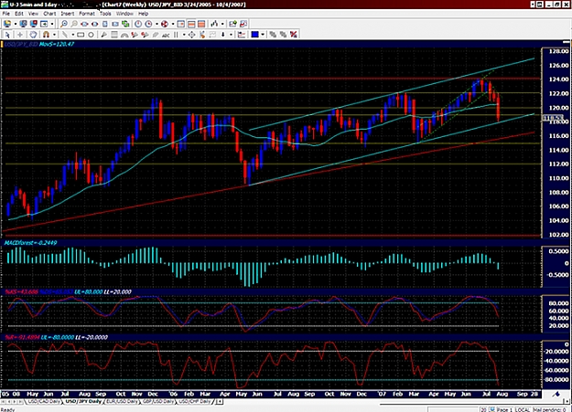Toggle the magnet snap tool
The height and width of the screenshot is (412, 572).
click(46, 35)
